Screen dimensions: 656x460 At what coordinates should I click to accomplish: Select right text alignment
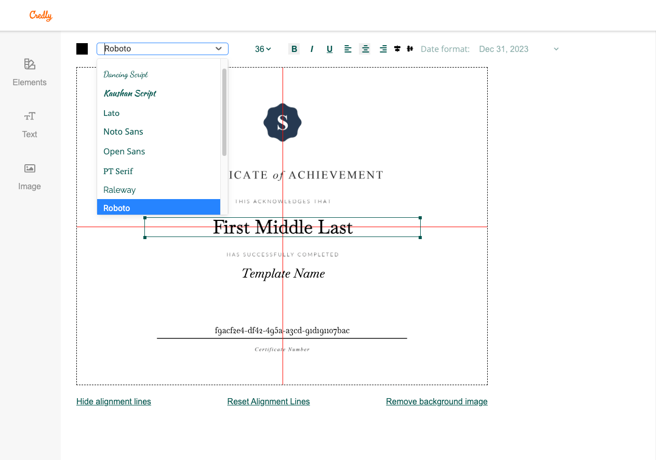pyautogui.click(x=383, y=48)
